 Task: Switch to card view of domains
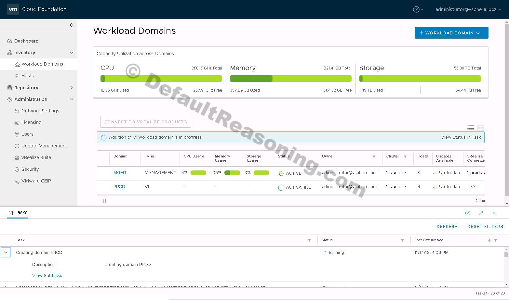[x=481, y=128]
